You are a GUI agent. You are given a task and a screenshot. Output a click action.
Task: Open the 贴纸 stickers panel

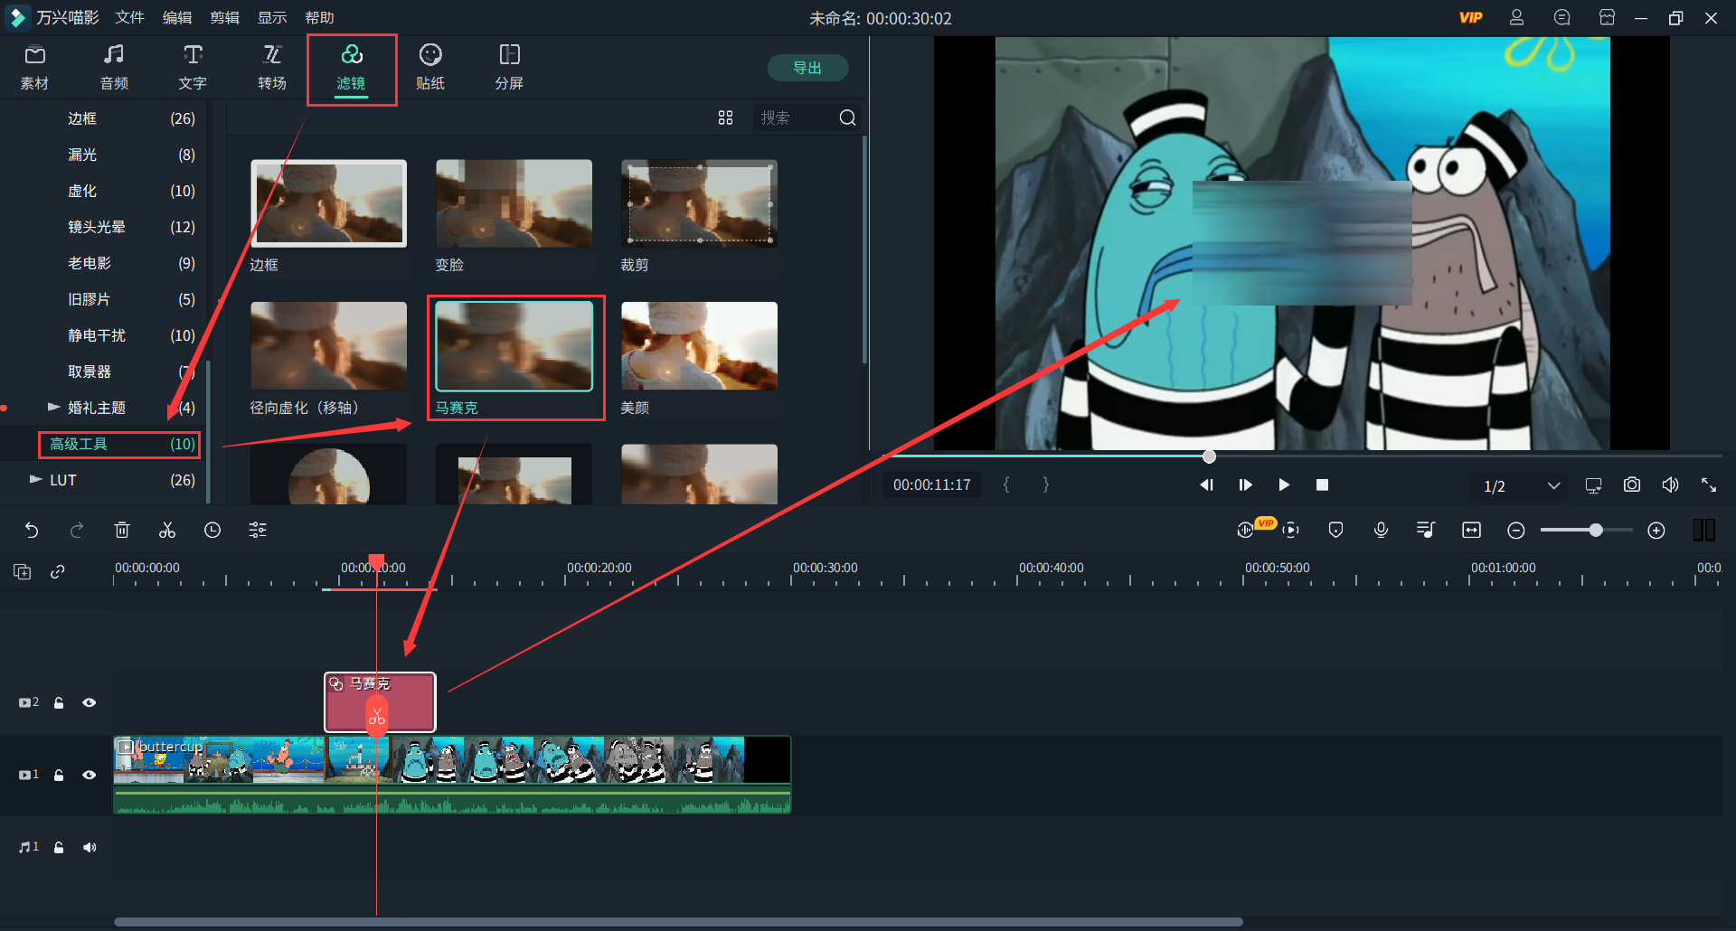[430, 68]
